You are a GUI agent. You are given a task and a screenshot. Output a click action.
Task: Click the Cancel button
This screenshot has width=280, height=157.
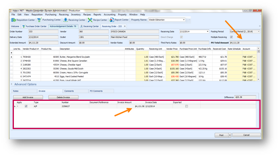tap(246, 135)
